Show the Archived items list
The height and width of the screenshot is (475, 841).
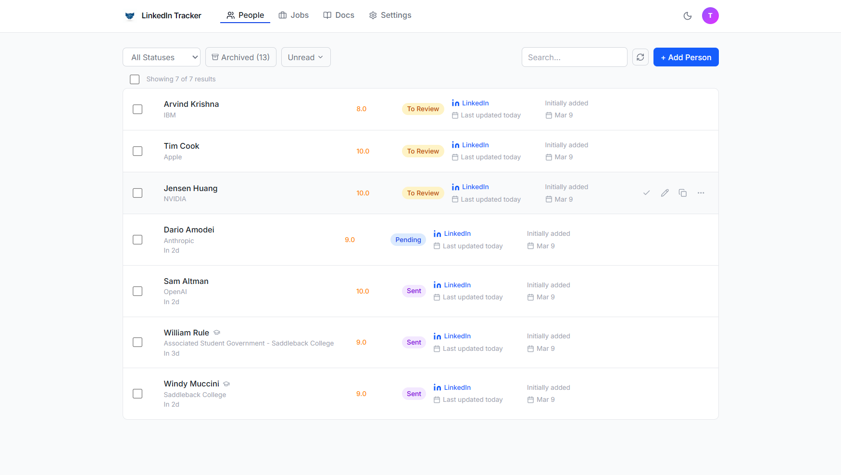tap(240, 57)
